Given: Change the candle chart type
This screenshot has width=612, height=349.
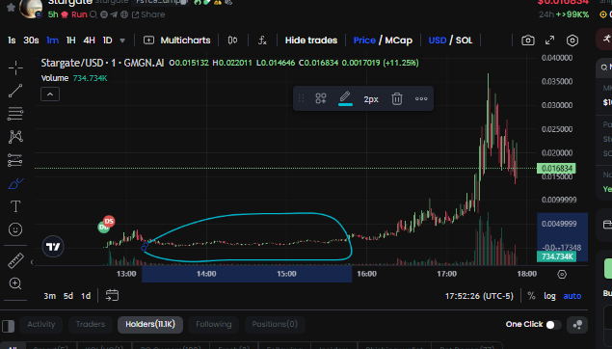Looking at the screenshot, I should [x=232, y=40].
